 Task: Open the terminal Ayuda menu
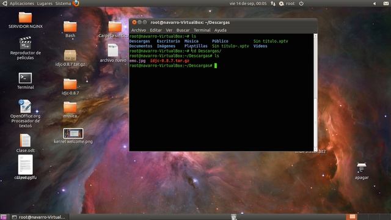(x=221, y=30)
